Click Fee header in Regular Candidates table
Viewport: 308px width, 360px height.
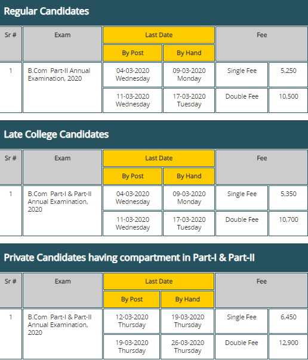(261, 44)
